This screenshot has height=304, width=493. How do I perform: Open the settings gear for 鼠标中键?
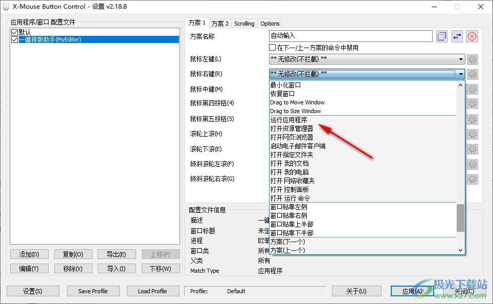point(472,89)
